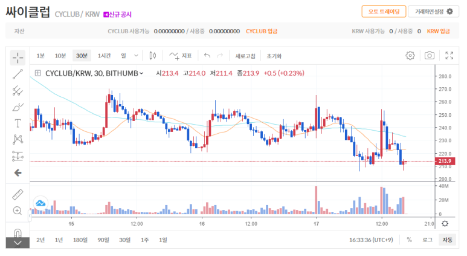Open axis settings gear at the chart's lower right
The width and height of the screenshot is (467, 256).
pos(445,223)
